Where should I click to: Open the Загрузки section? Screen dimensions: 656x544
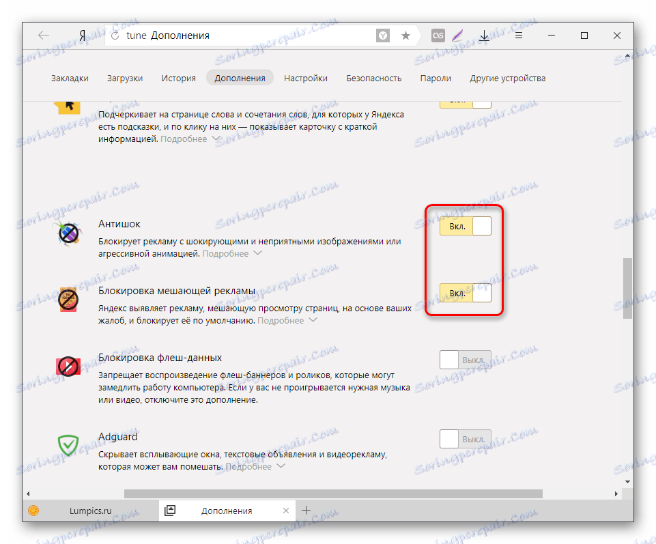coord(125,78)
